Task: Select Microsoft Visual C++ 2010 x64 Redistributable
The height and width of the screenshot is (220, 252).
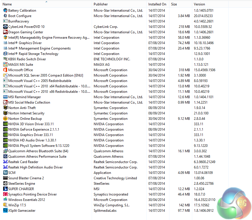Action: (x=49, y=86)
